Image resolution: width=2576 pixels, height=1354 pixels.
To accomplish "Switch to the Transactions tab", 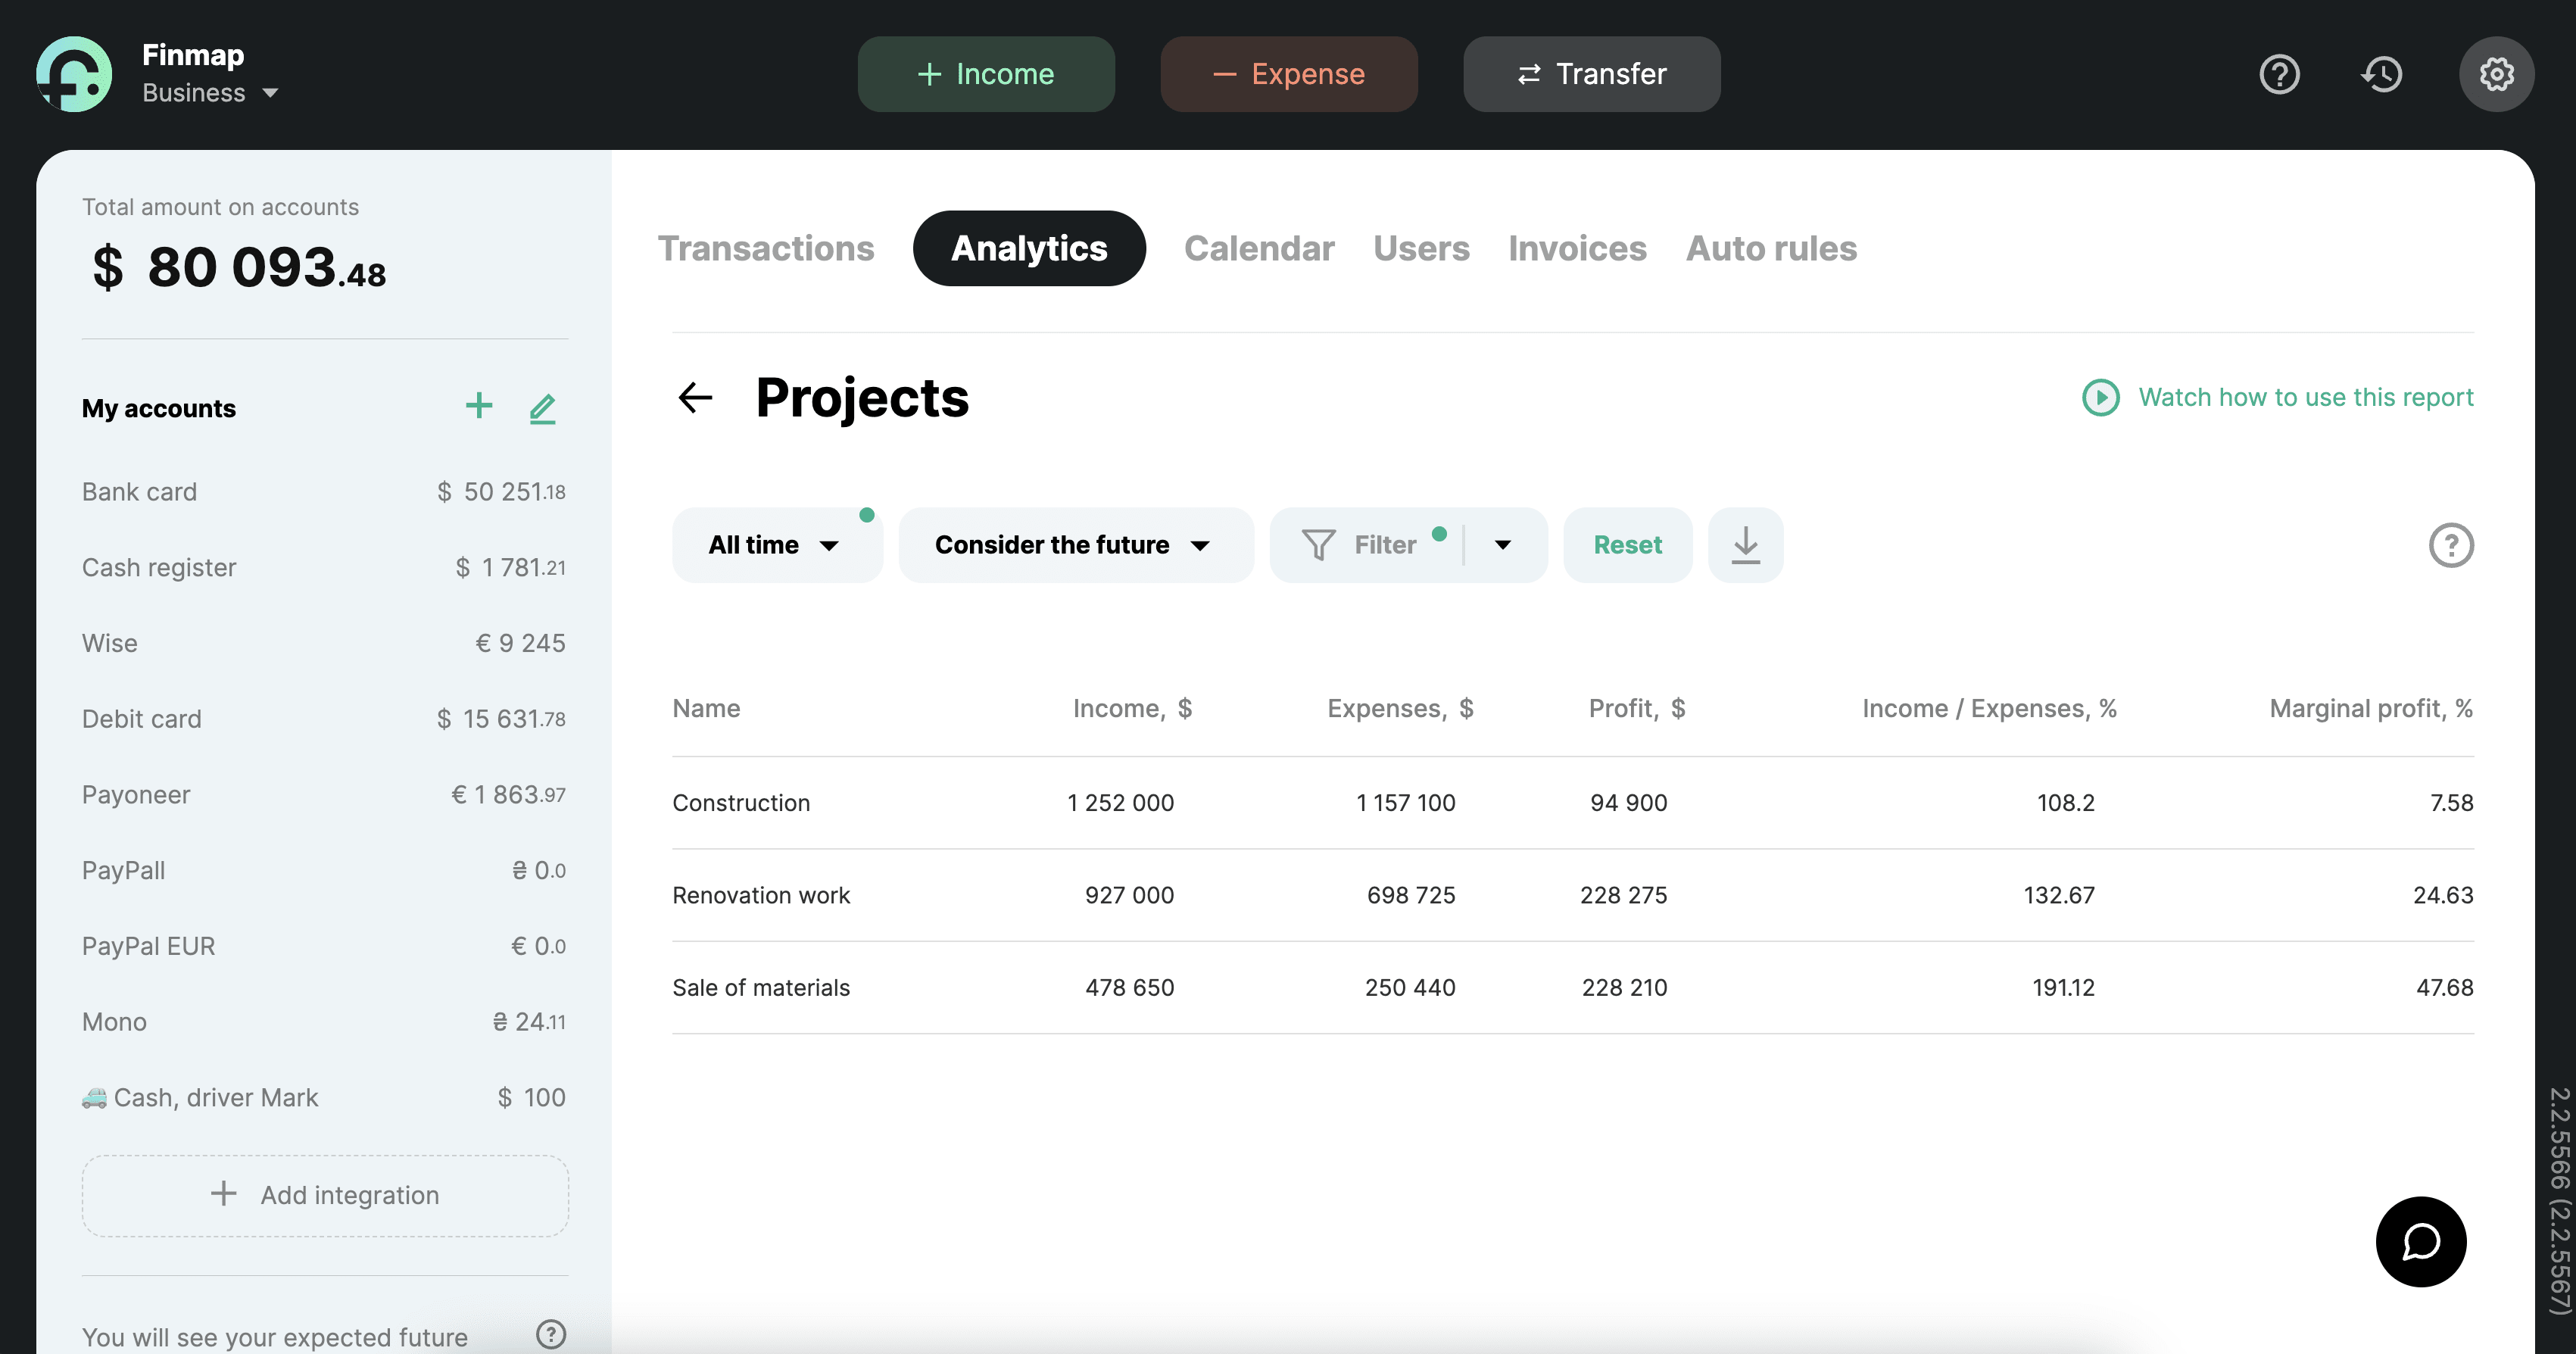I will click(765, 248).
